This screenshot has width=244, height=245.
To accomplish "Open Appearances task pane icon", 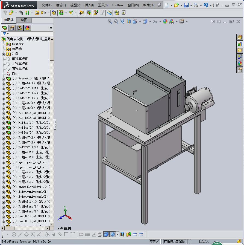I will [240, 64].
